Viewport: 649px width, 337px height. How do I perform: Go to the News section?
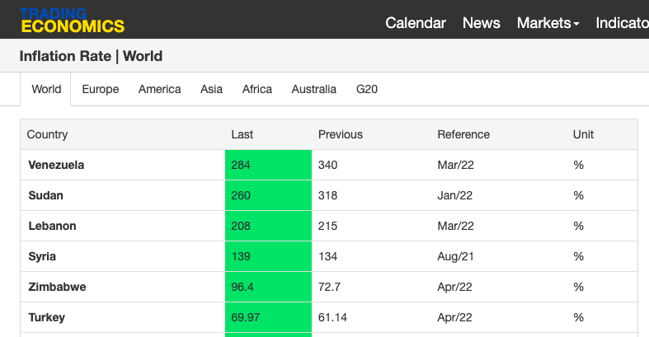point(481,23)
